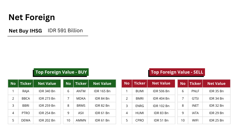Click the Net Foreign title
Viewport: 238px width, 133px height.
32,17
